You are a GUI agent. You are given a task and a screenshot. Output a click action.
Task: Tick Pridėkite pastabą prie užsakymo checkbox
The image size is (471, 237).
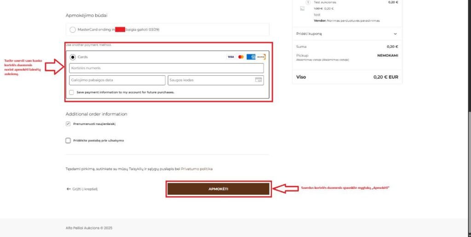pos(68,141)
